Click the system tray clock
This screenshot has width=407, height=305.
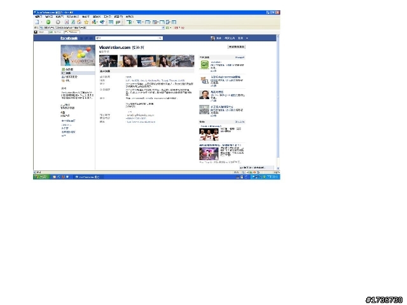[273, 177]
